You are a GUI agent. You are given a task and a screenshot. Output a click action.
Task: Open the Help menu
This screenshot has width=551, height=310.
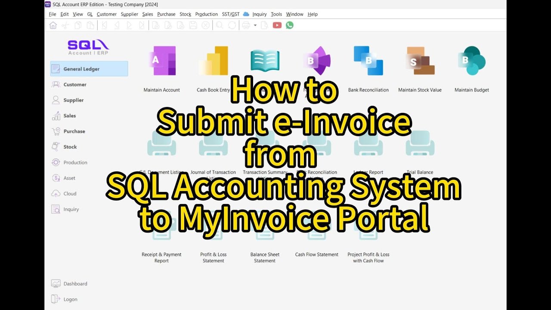pos(313,14)
